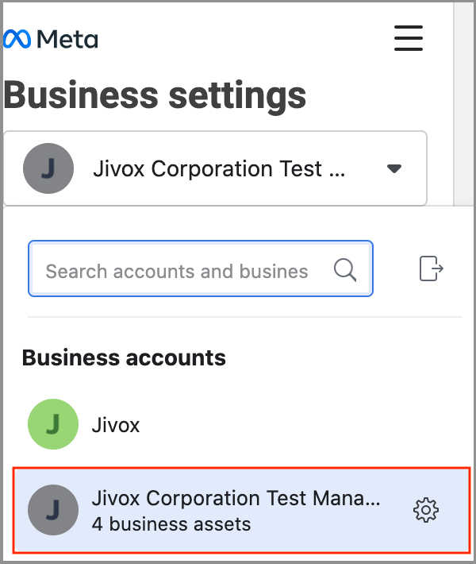Screen dimensions: 476x564
Task: Click the empty space right of the Jivox name
Action: click(301, 425)
